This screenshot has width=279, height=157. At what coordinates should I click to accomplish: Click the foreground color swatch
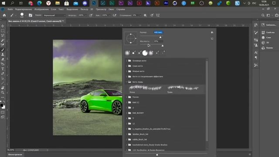[2, 105]
